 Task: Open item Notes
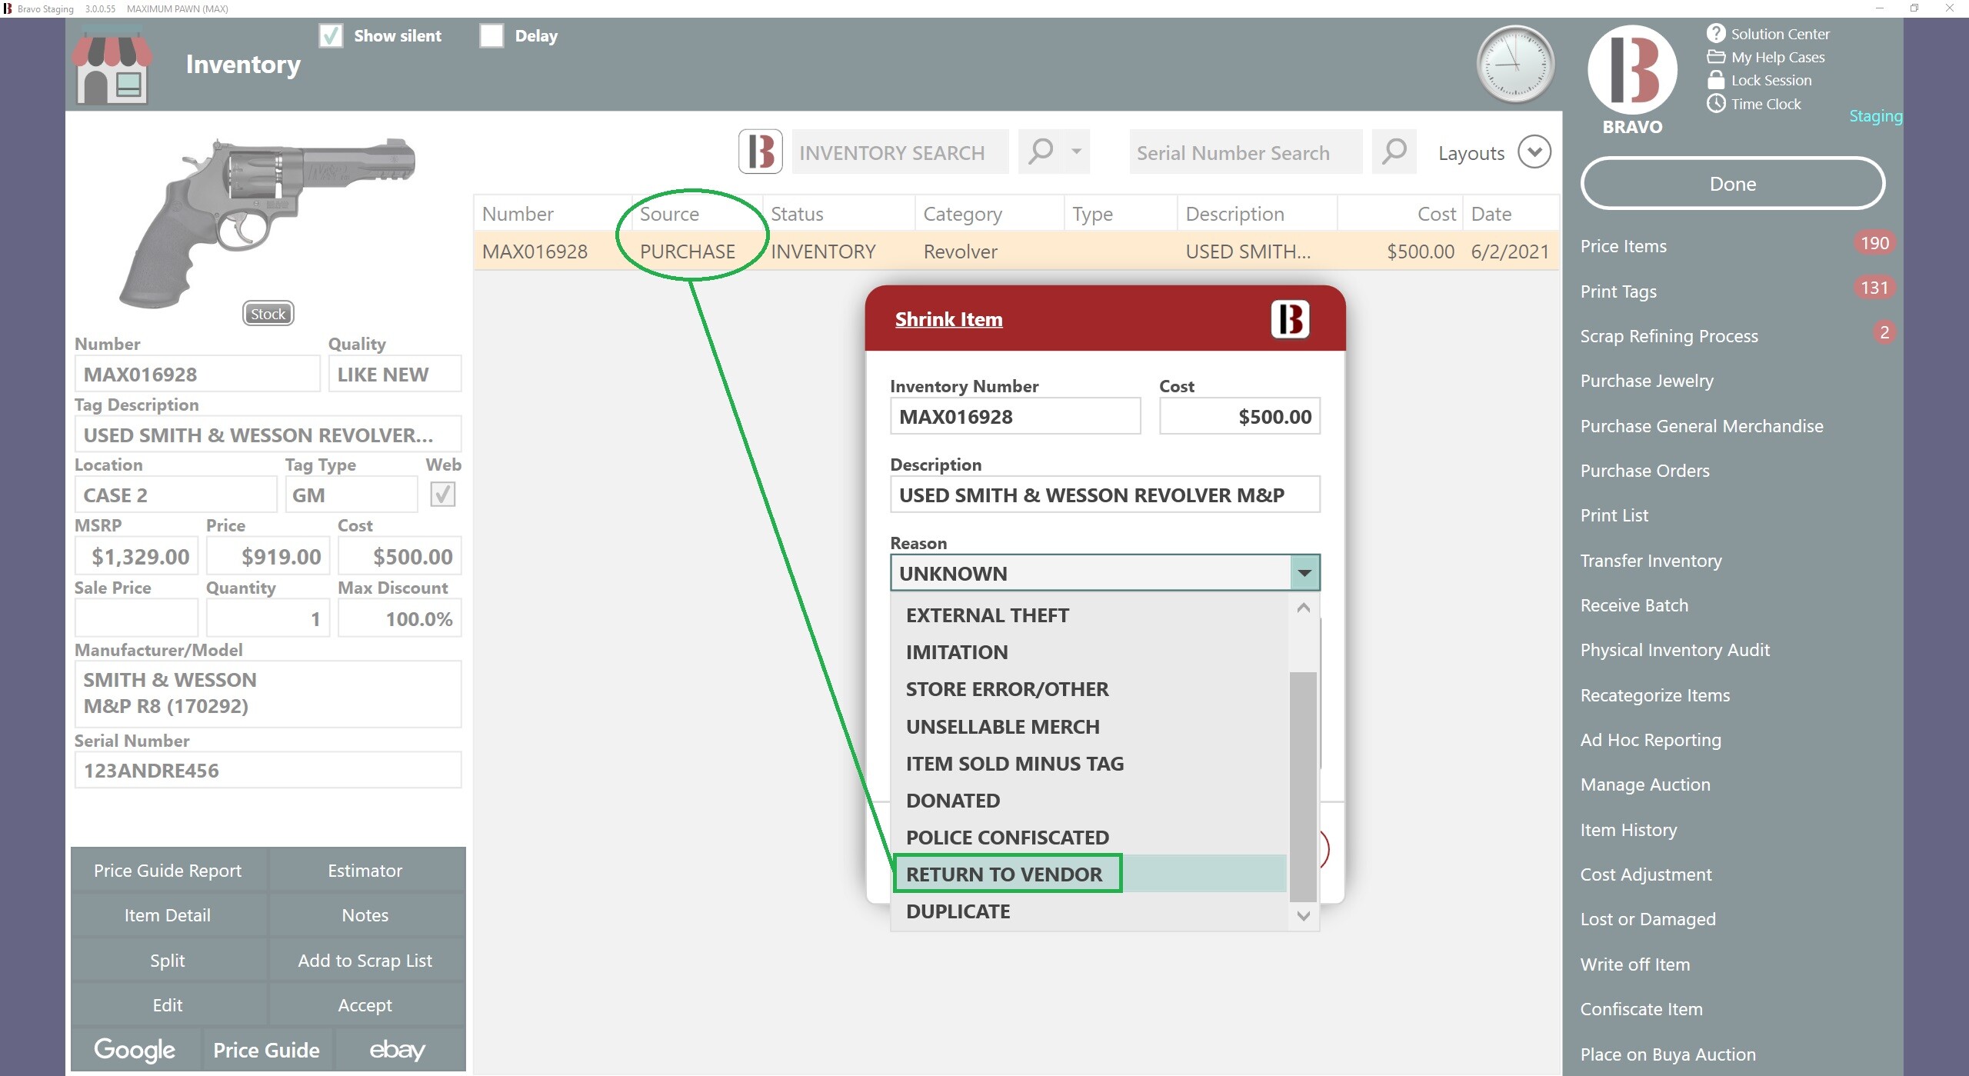[365, 915]
